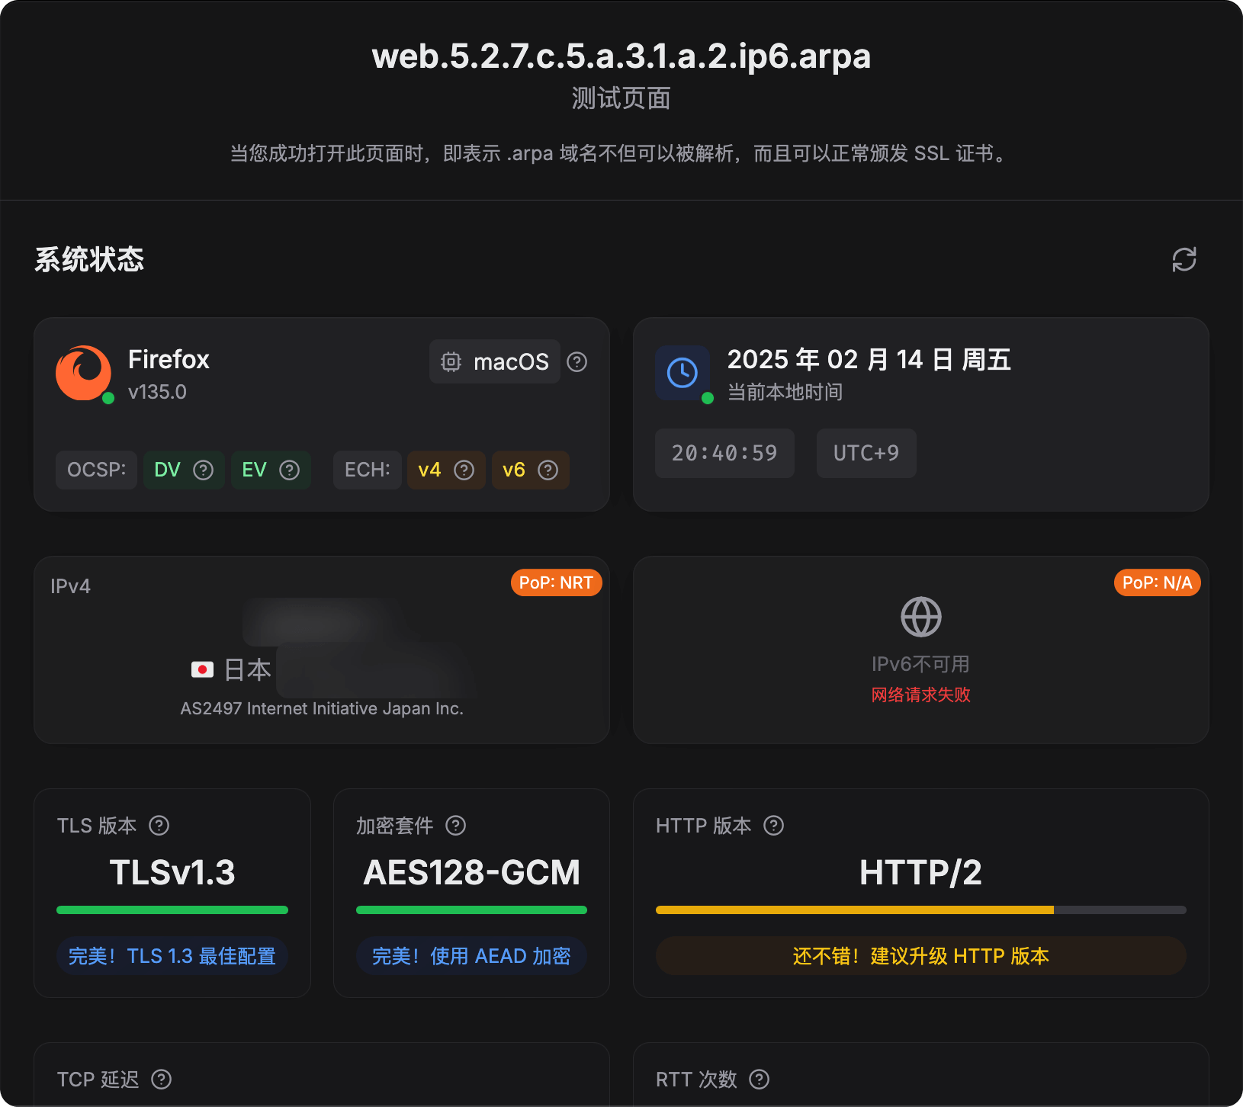The image size is (1243, 1107).
Task: Open help for TLS 版本
Action: point(159,826)
